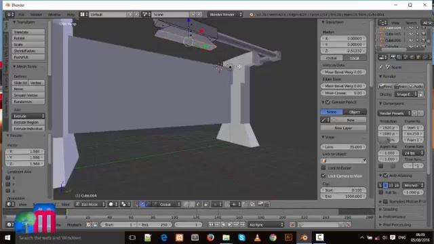Click the Translate tool button

click(28, 32)
